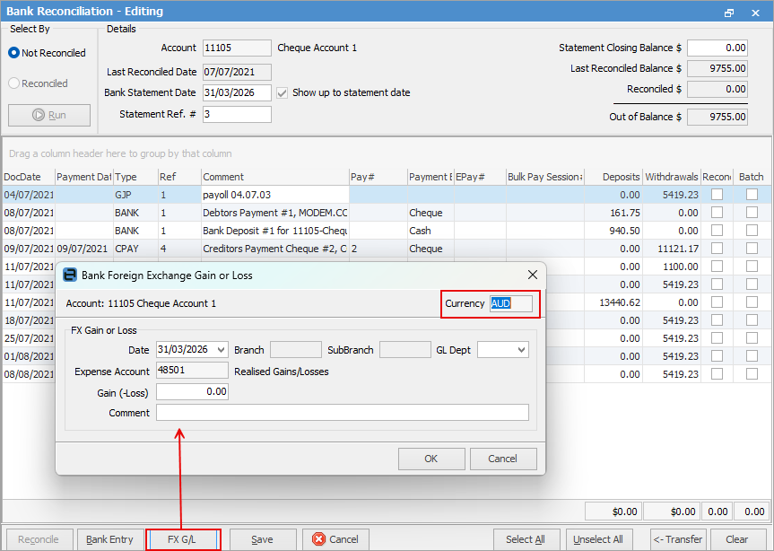Expand the GL Dept dropdown

(521, 350)
